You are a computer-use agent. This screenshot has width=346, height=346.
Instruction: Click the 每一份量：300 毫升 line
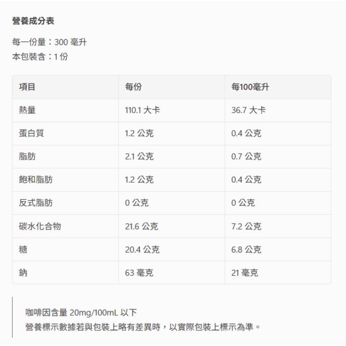(x=49, y=43)
